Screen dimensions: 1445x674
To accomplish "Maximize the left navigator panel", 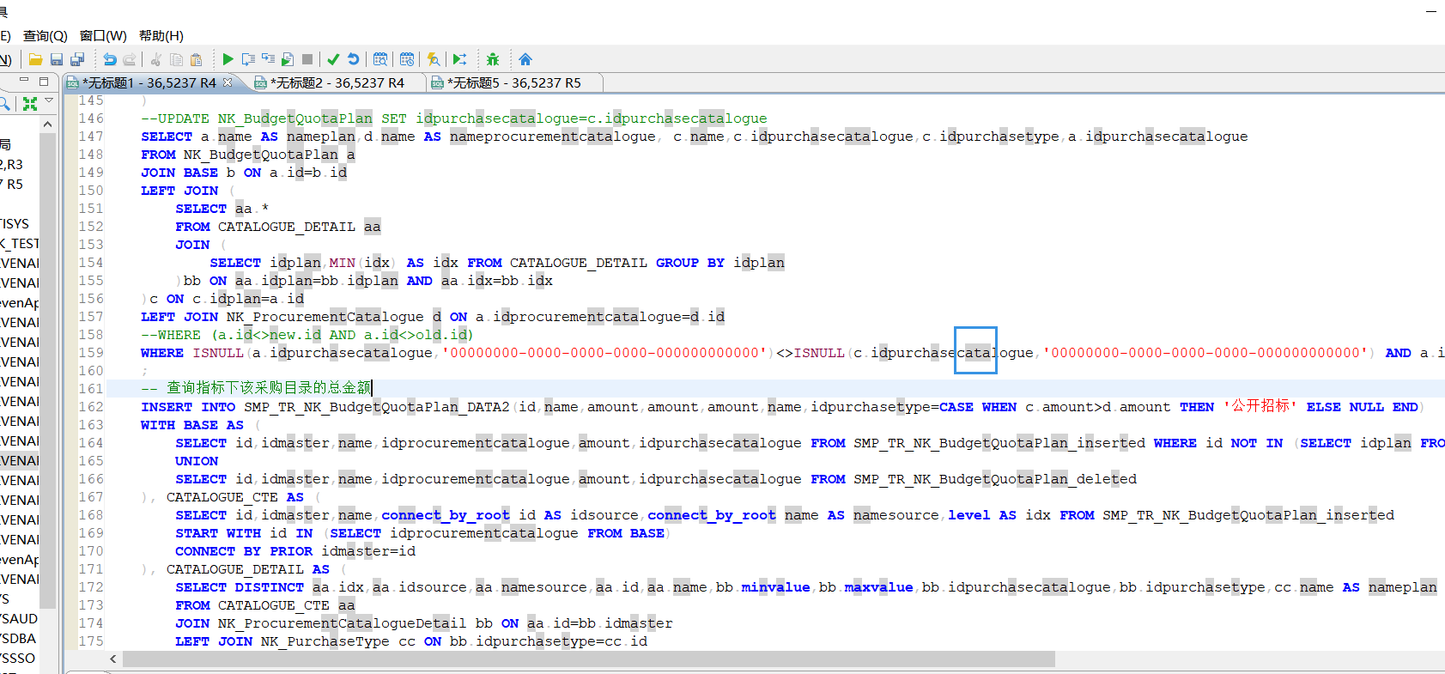I will [44, 82].
